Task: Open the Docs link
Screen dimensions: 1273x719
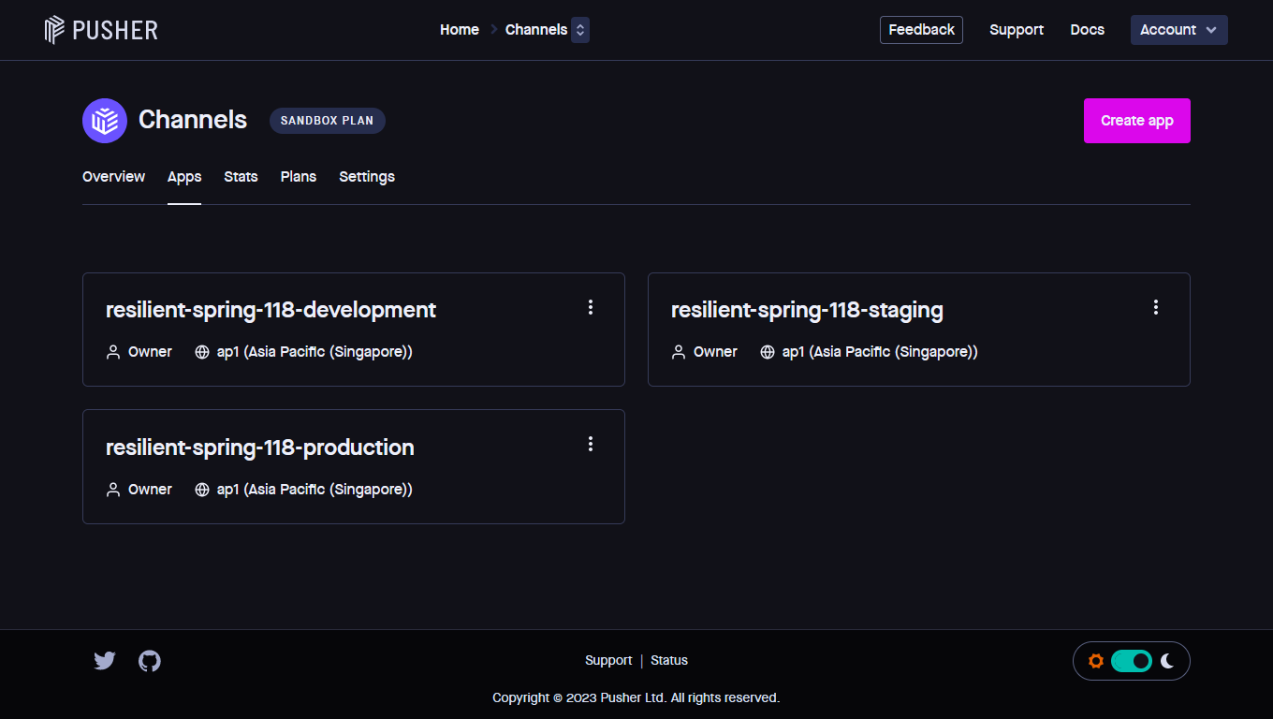Action: click(x=1088, y=30)
